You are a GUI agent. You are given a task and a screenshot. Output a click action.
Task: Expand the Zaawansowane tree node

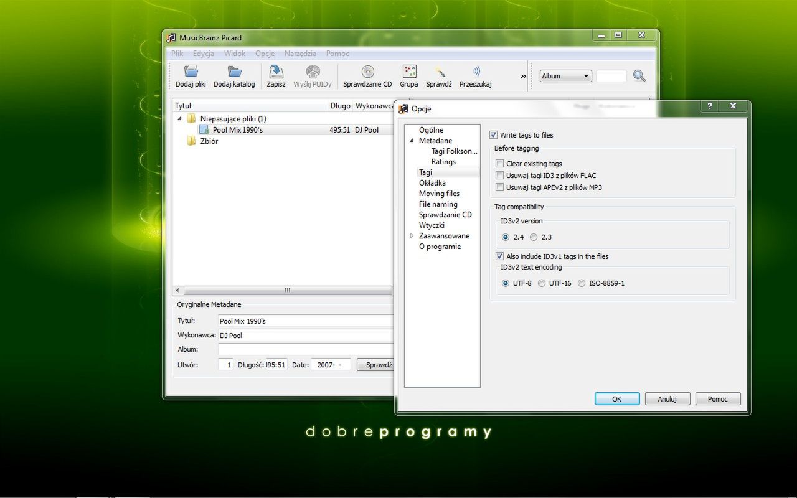coord(412,236)
